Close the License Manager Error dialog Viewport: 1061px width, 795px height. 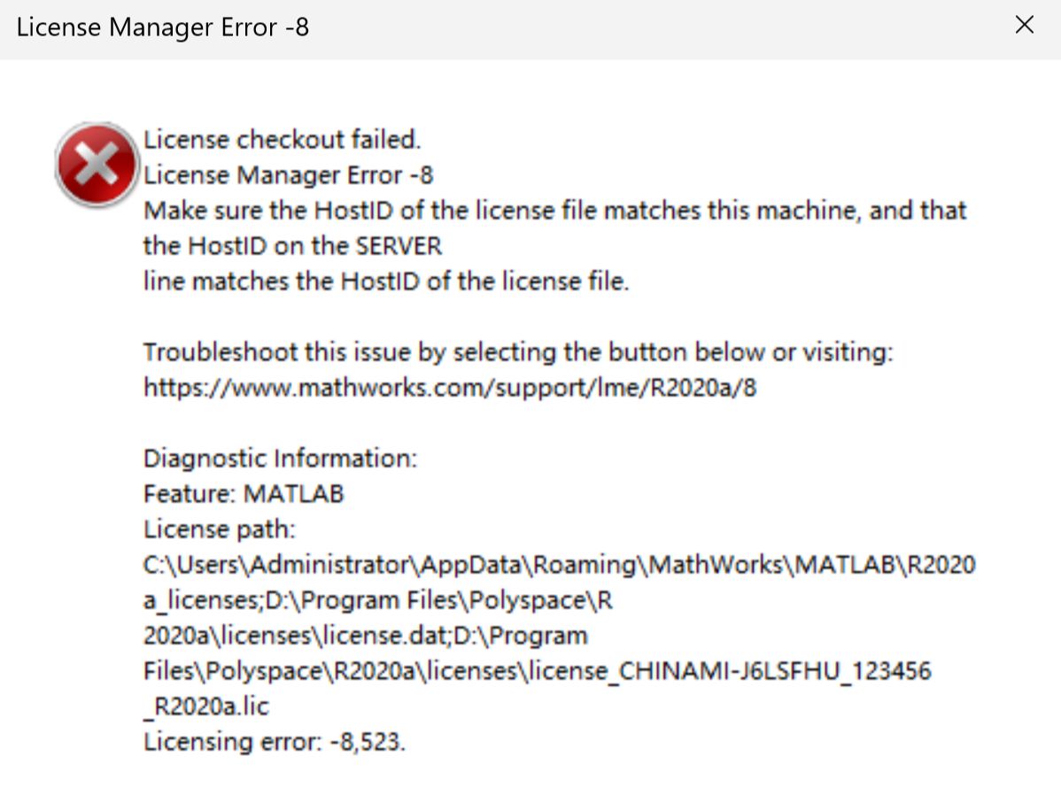pyautogui.click(x=1024, y=25)
